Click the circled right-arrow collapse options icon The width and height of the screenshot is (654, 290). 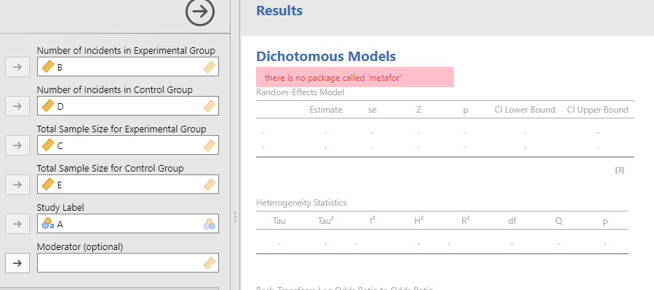click(x=200, y=12)
